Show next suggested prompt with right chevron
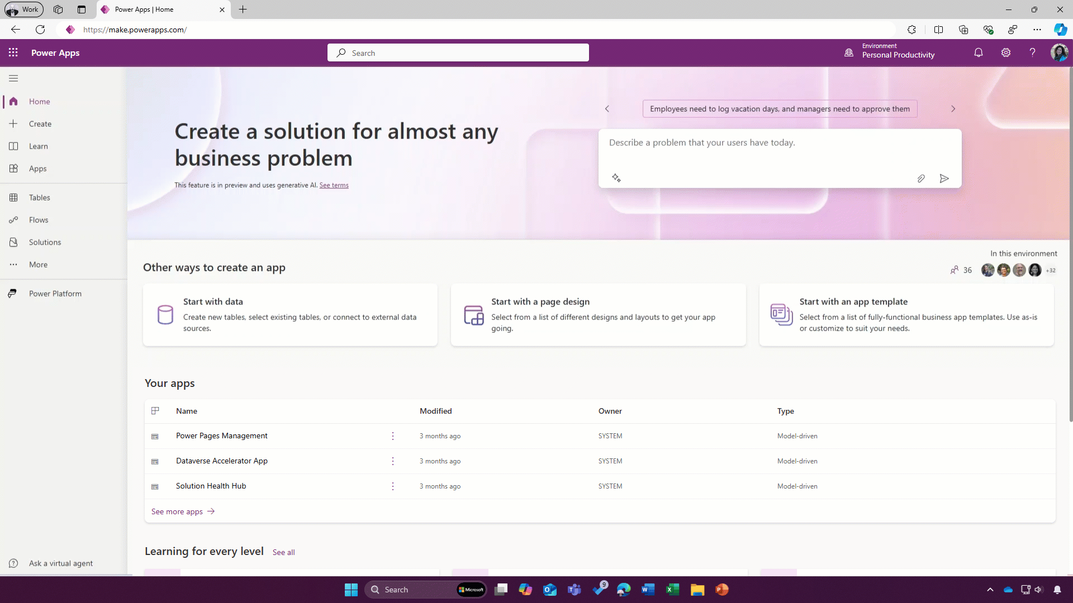 point(953,109)
